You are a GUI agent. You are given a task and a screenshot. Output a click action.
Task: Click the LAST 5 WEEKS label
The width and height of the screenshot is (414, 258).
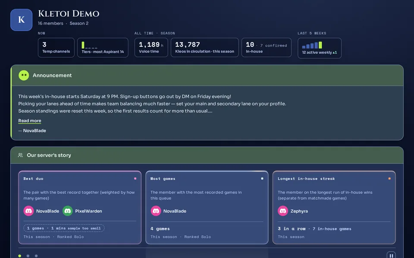[312, 33]
